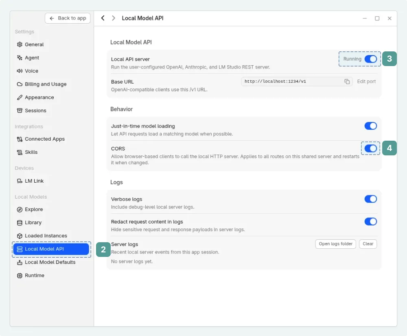Viewport: 407px width, 336px height.
Task: Click 'No server logs yet.' text
Action: click(132, 262)
